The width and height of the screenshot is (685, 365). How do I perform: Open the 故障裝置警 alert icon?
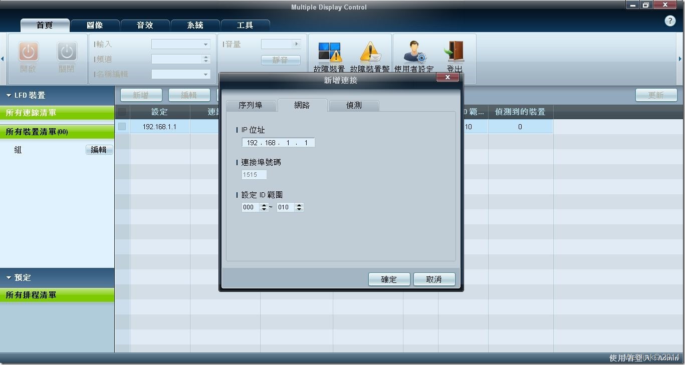[370, 52]
